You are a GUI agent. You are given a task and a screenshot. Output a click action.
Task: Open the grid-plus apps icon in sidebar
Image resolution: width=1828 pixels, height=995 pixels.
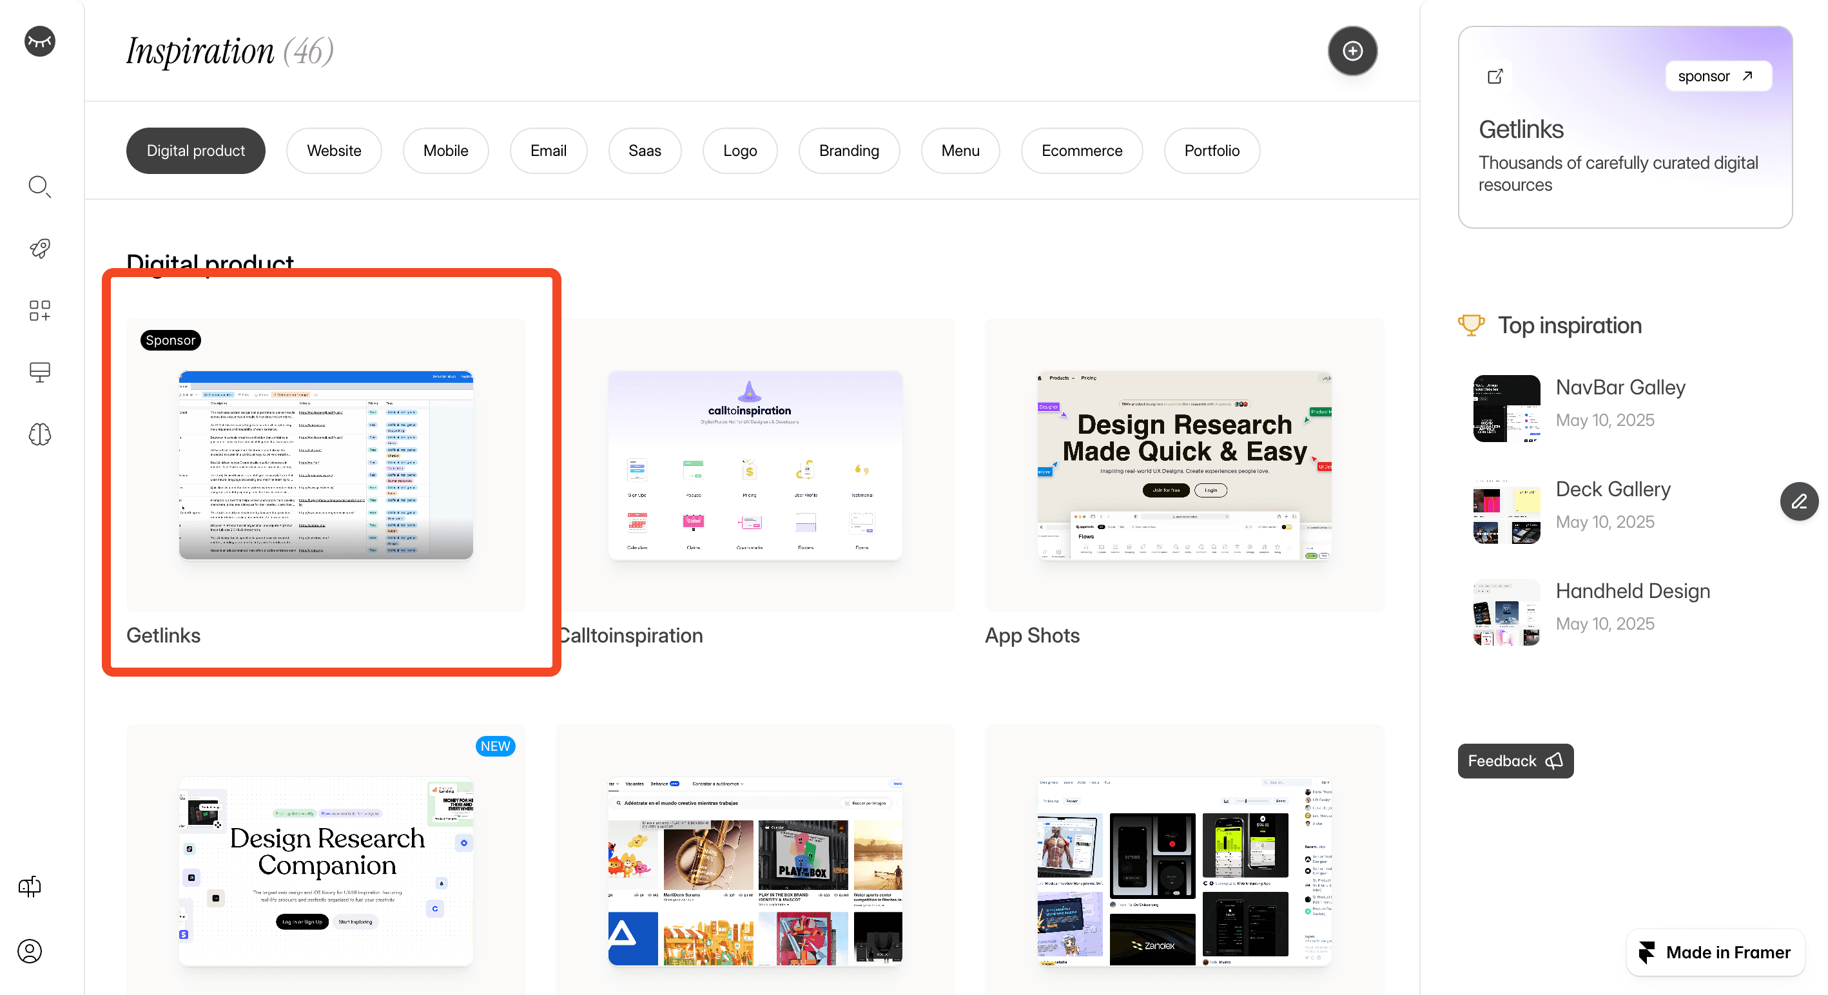point(40,310)
